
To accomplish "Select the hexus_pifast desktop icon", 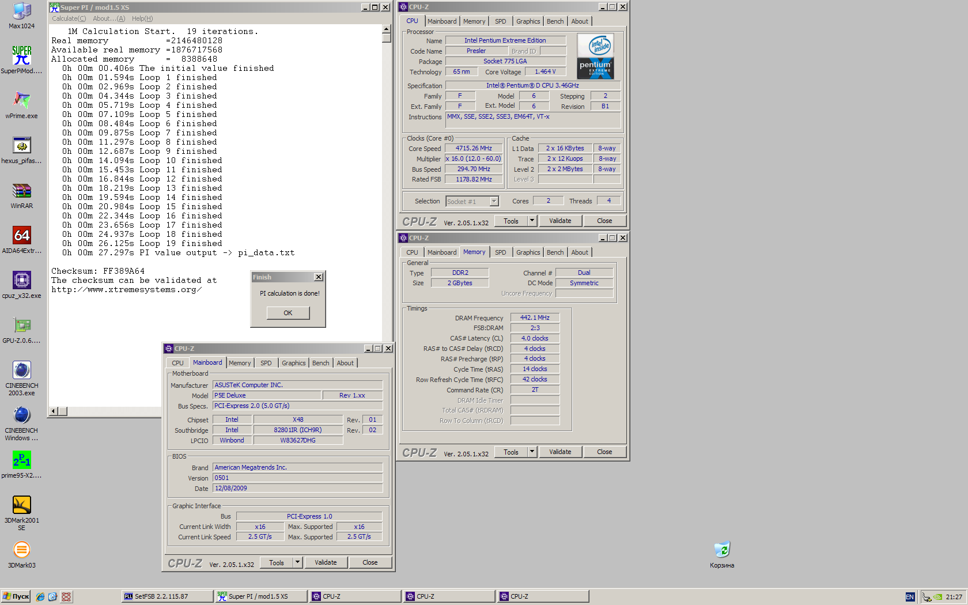I will click(x=21, y=150).
